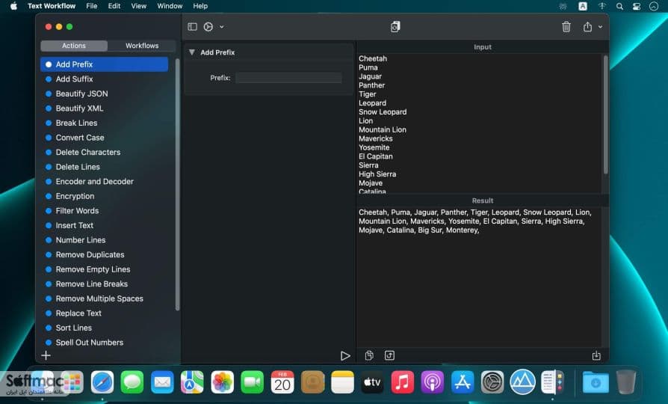Select the Convert Case action
Viewport: 668px width, 404px height.
pos(105,138)
